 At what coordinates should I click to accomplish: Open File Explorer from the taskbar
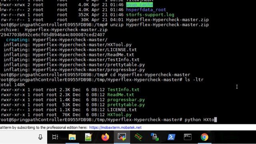[72, 137]
